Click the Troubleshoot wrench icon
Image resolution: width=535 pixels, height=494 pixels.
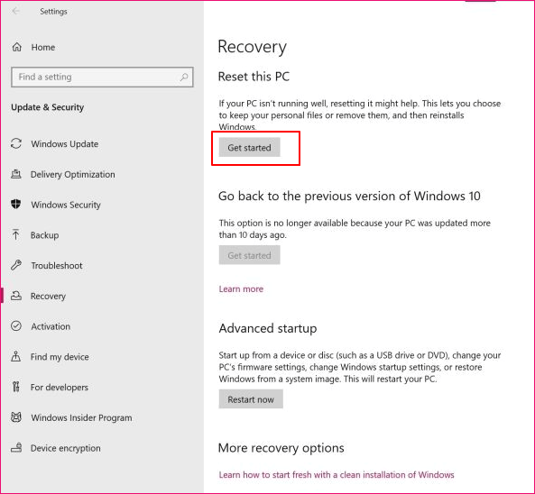pyautogui.click(x=16, y=265)
